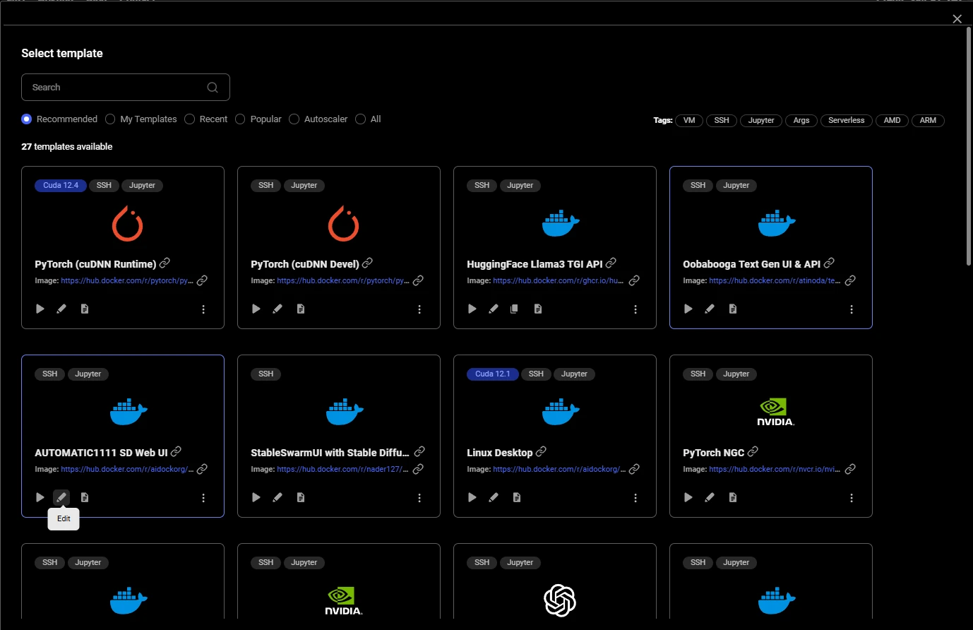Open the document icon on AUTOMATIC1111 SD Web UI card
This screenshot has width=973, height=630.
tap(85, 497)
